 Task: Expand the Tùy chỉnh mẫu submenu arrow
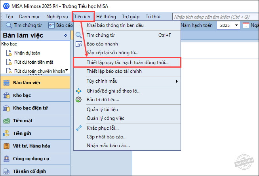click(x=177, y=81)
